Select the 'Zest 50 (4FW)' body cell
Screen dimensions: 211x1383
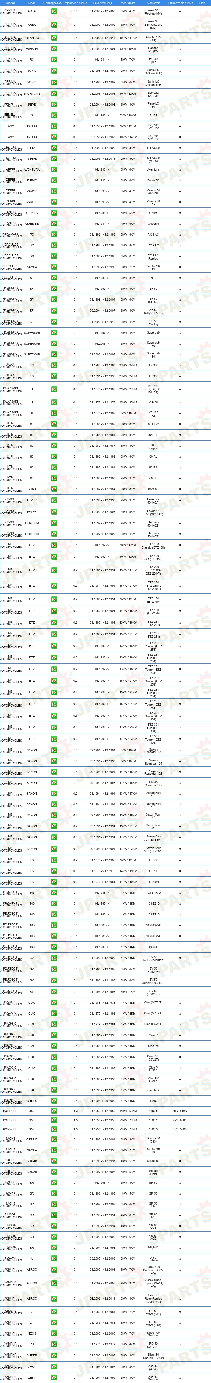pos(153,1367)
